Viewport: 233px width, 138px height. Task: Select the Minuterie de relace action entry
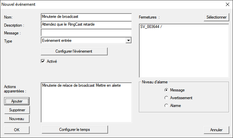[82, 85]
